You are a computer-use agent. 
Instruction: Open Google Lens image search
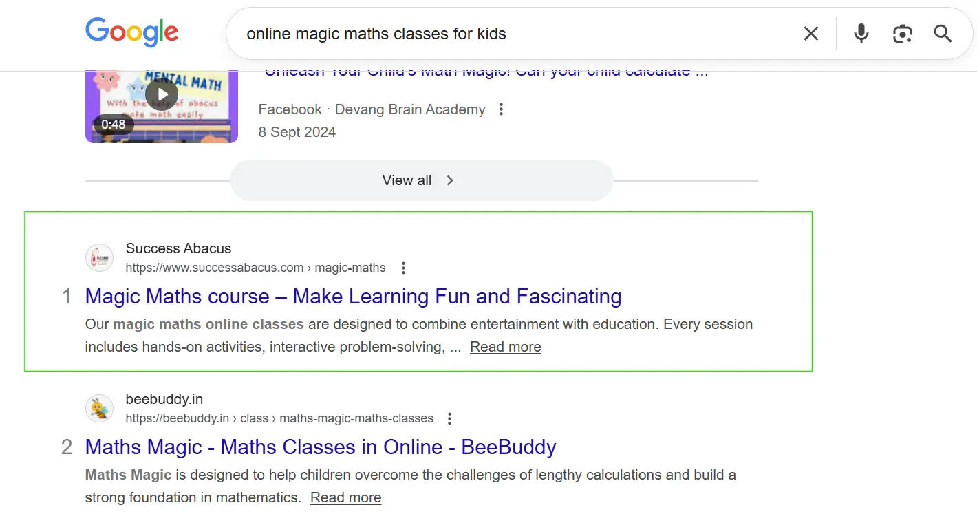902,33
